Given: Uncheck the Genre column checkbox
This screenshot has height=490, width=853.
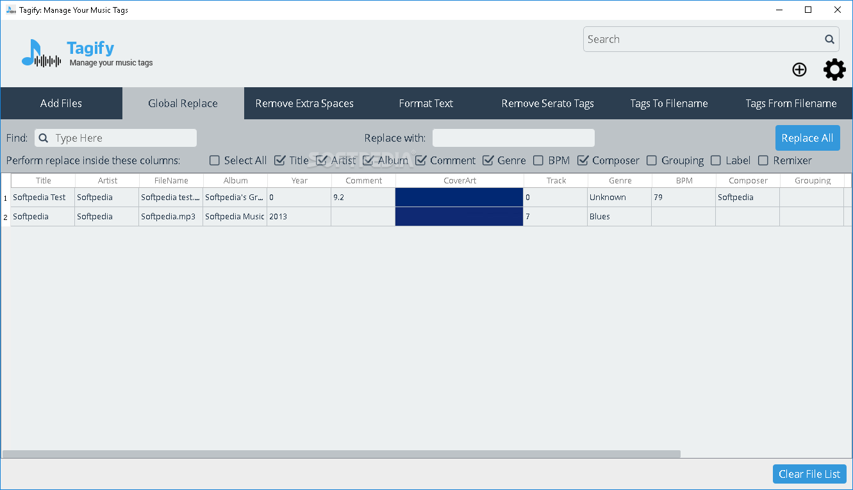Looking at the screenshot, I should (x=488, y=160).
